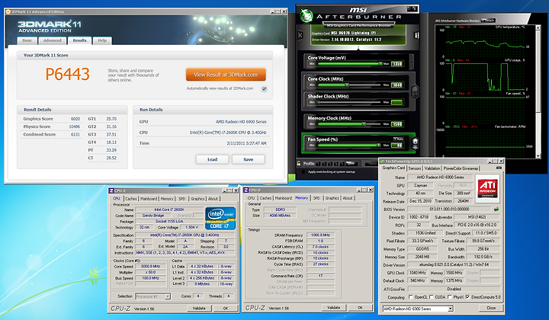
Task: Toggle automatically view results at 3DMark.com
Action: [265, 89]
